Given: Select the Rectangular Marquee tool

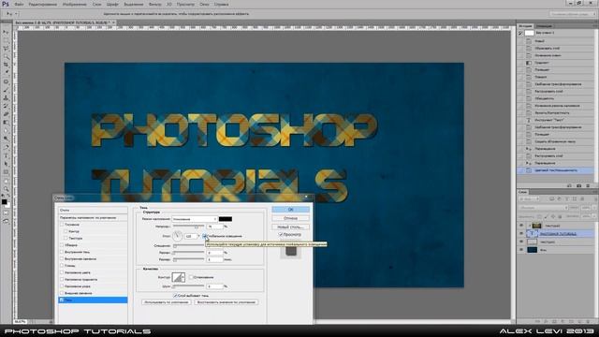Looking at the screenshot, I should coord(6,40).
